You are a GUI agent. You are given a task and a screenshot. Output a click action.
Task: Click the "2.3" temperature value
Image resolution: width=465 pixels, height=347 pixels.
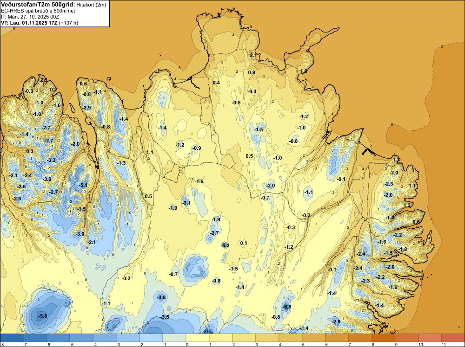(x=44, y=80)
